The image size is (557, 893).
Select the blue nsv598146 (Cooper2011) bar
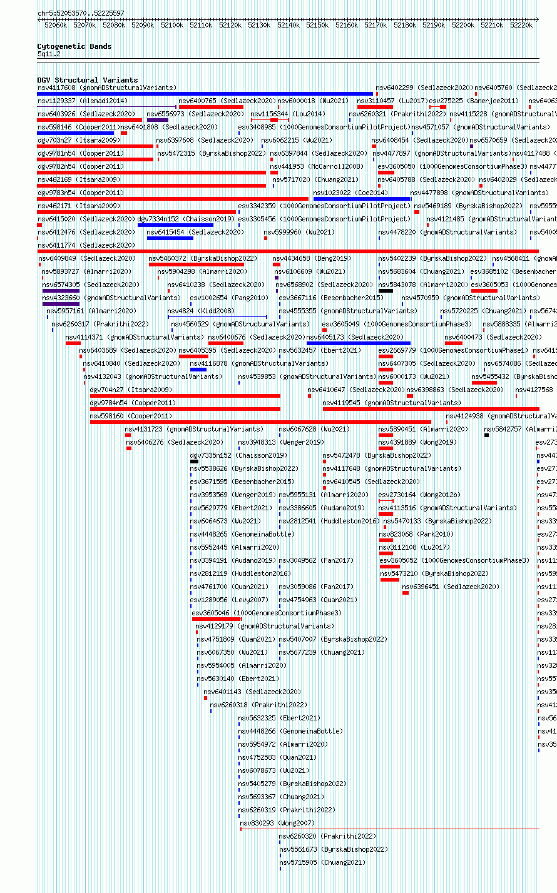click(75, 133)
